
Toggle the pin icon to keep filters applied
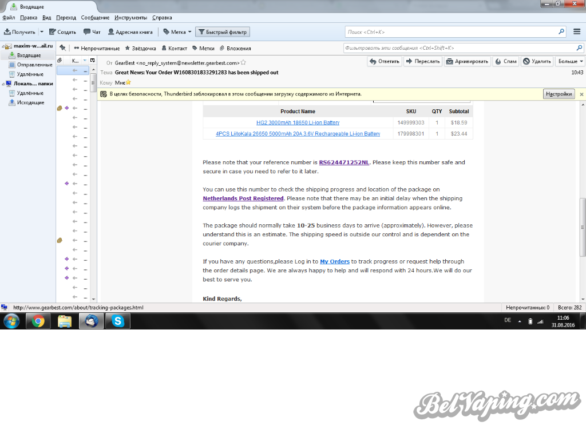[x=63, y=48]
